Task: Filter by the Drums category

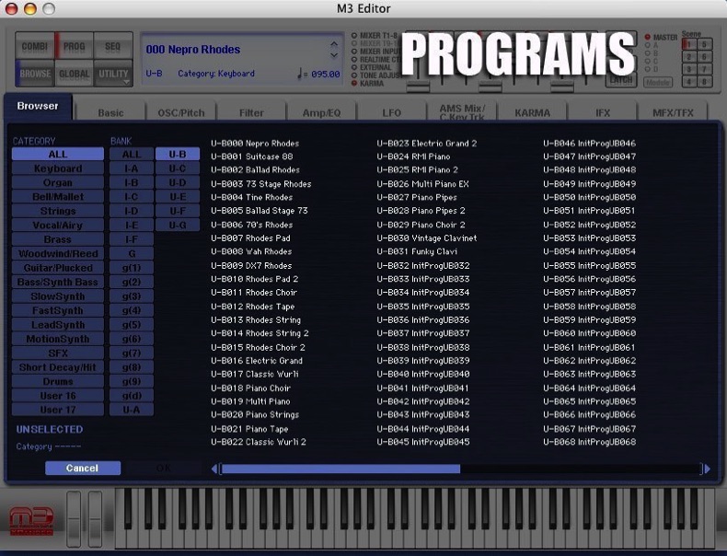Action: [58, 382]
